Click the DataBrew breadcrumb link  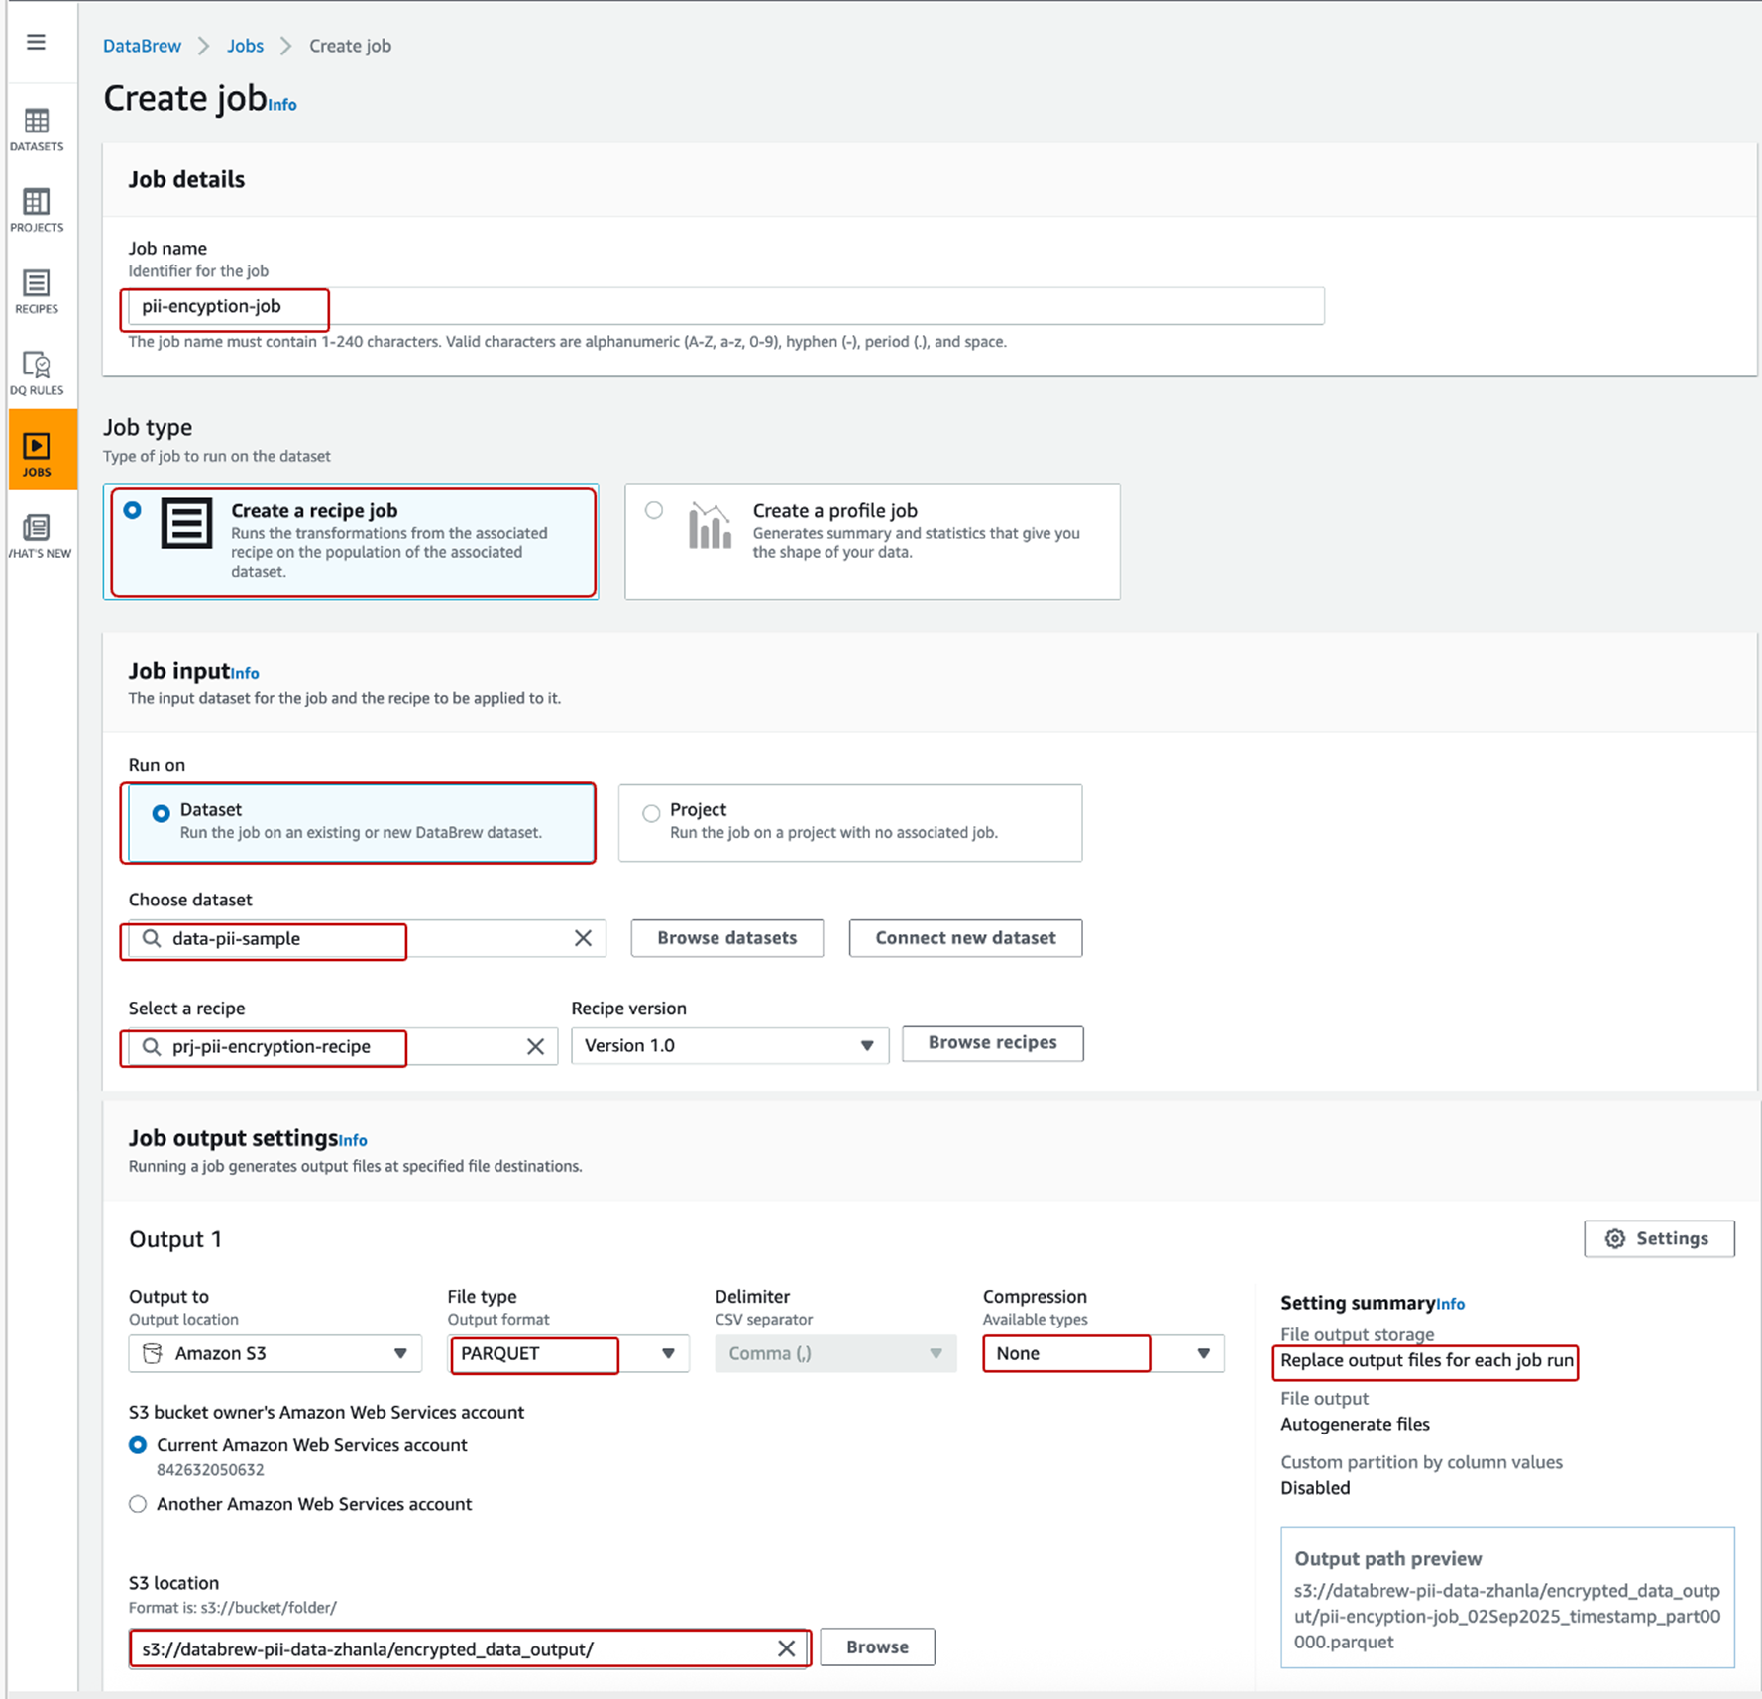[142, 46]
